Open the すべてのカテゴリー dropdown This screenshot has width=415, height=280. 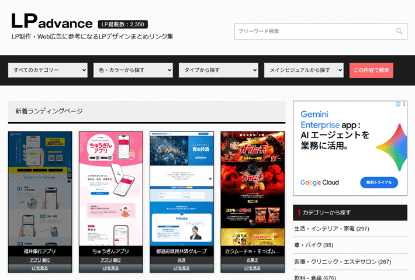pos(48,70)
